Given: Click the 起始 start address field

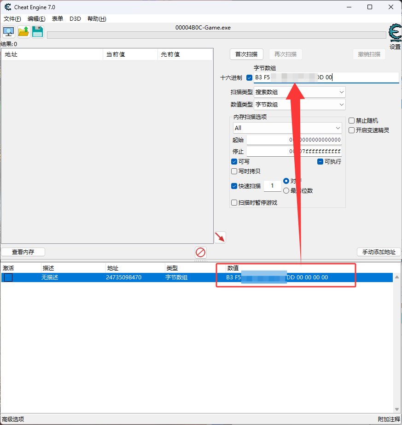Looking at the screenshot, I should coord(294,140).
